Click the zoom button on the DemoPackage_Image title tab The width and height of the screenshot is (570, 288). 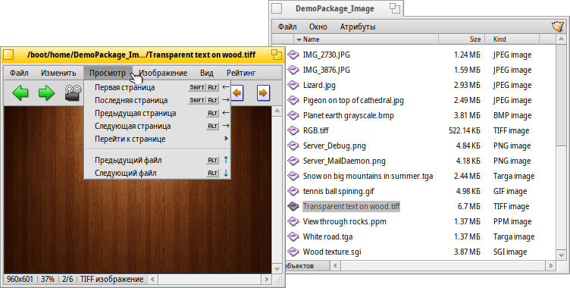395,8
